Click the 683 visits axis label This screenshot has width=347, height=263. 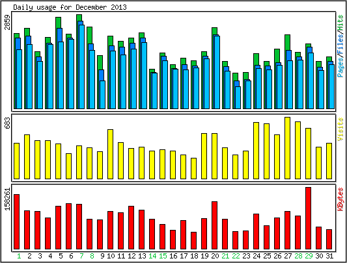tap(8, 123)
